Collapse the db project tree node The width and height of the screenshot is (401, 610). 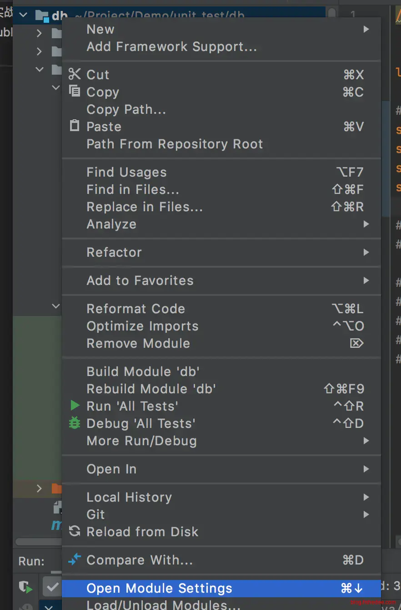pyautogui.click(x=22, y=15)
